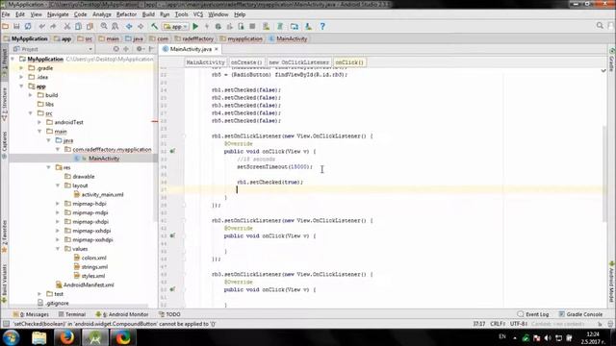Open Search Everywhere magnifier at top right

click(600, 26)
